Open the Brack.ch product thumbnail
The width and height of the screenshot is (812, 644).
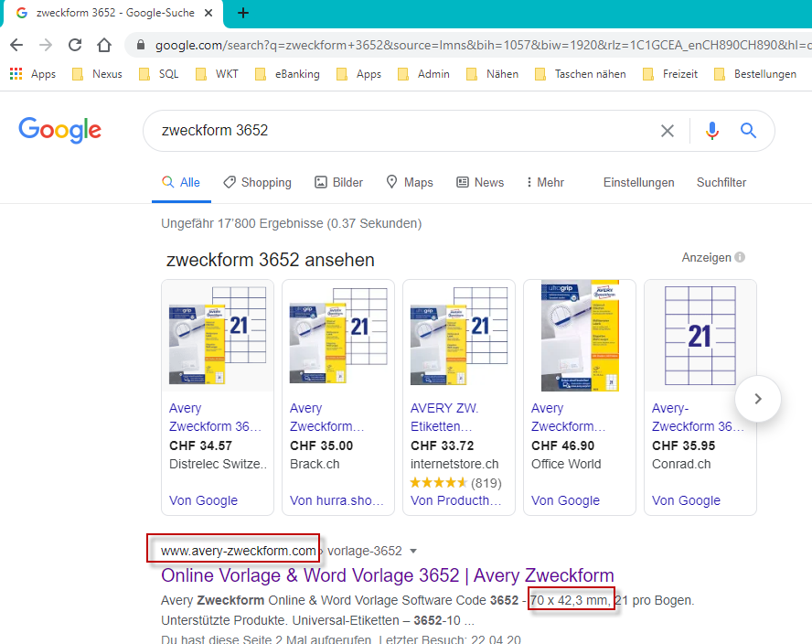click(x=338, y=336)
